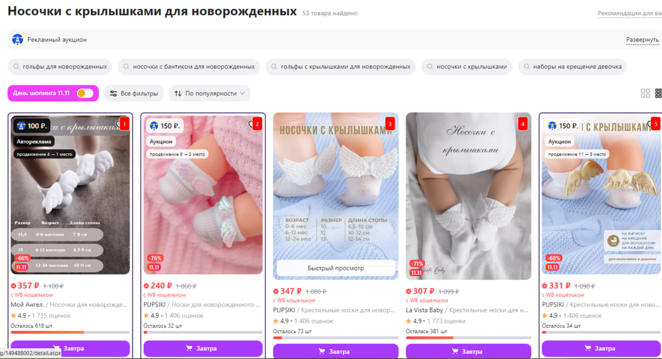Click the cart icon on the fifth product button
662x359 pixels.
tap(588, 349)
